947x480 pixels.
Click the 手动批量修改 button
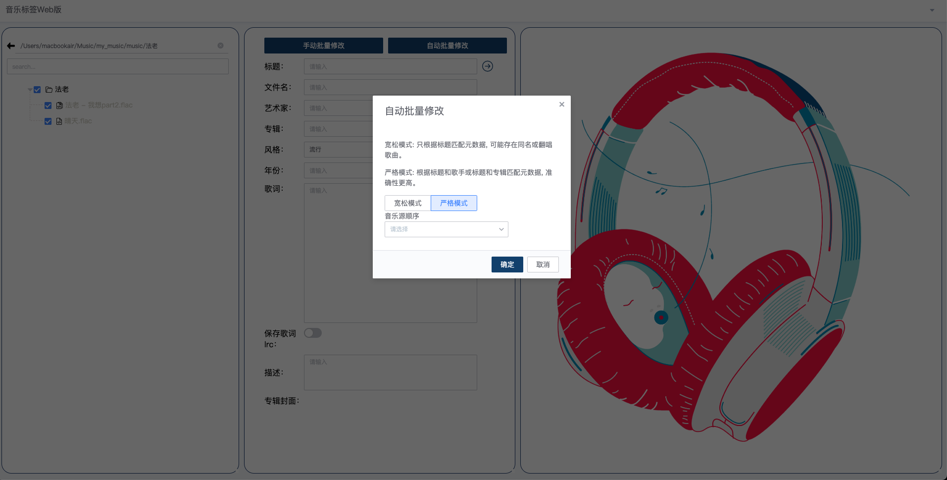(x=324, y=46)
